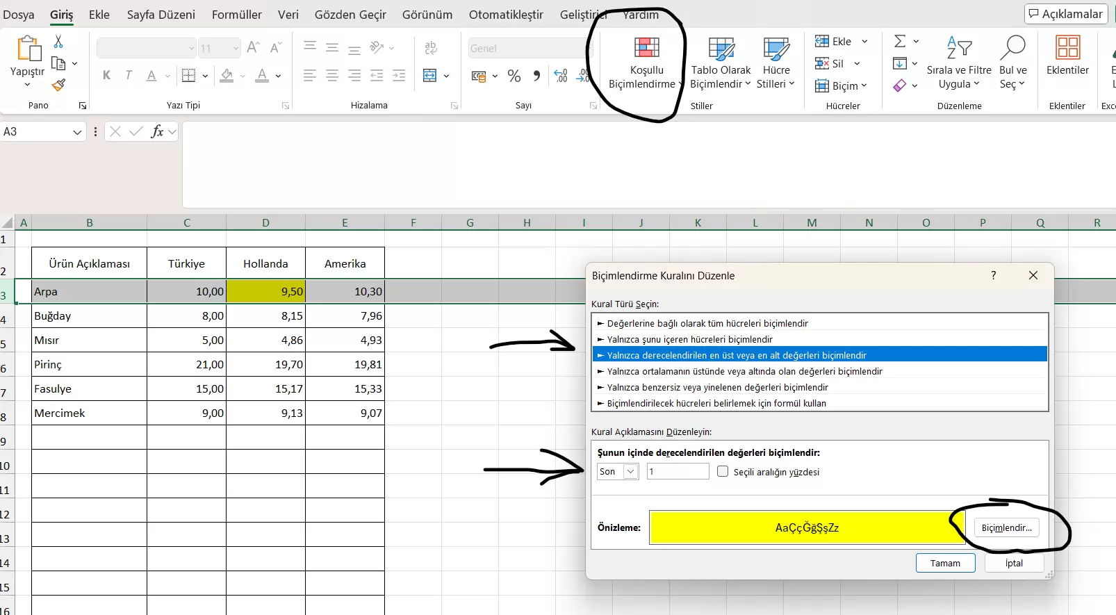
Task: Click the Biçimlendir... button
Action: point(1006,527)
